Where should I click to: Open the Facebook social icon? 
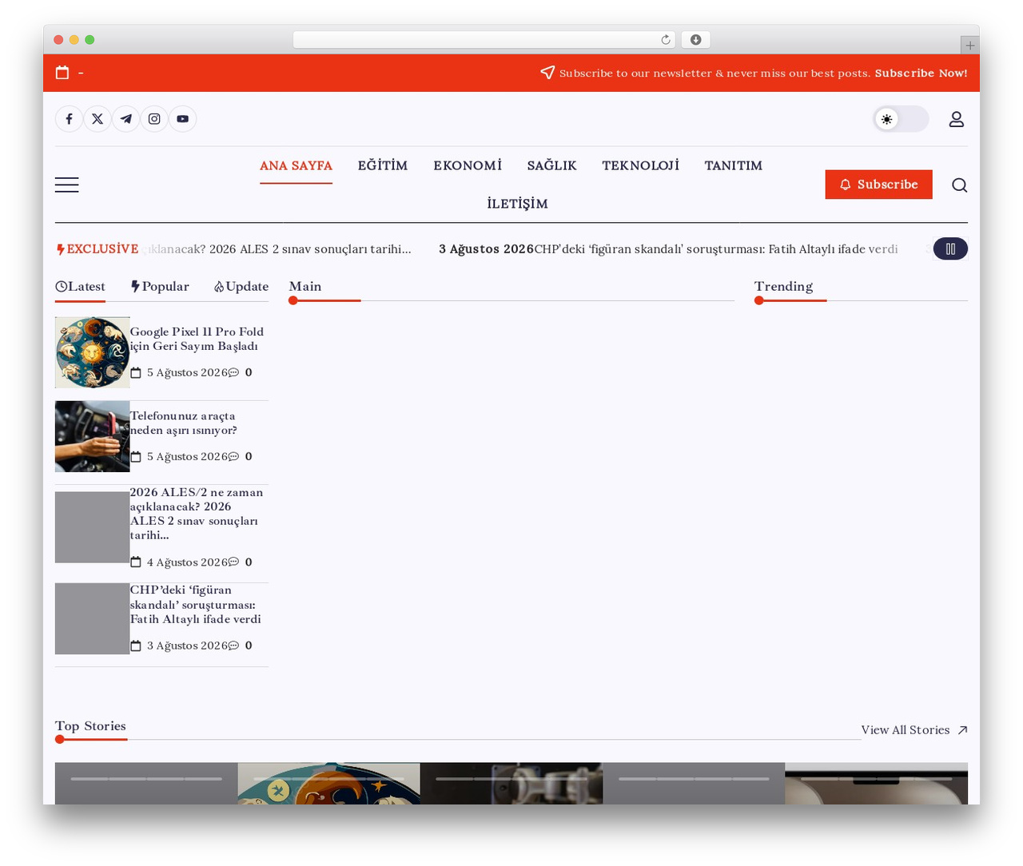[70, 119]
